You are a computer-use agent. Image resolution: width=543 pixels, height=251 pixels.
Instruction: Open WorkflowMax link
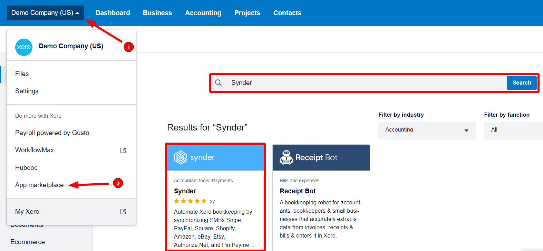click(x=35, y=150)
